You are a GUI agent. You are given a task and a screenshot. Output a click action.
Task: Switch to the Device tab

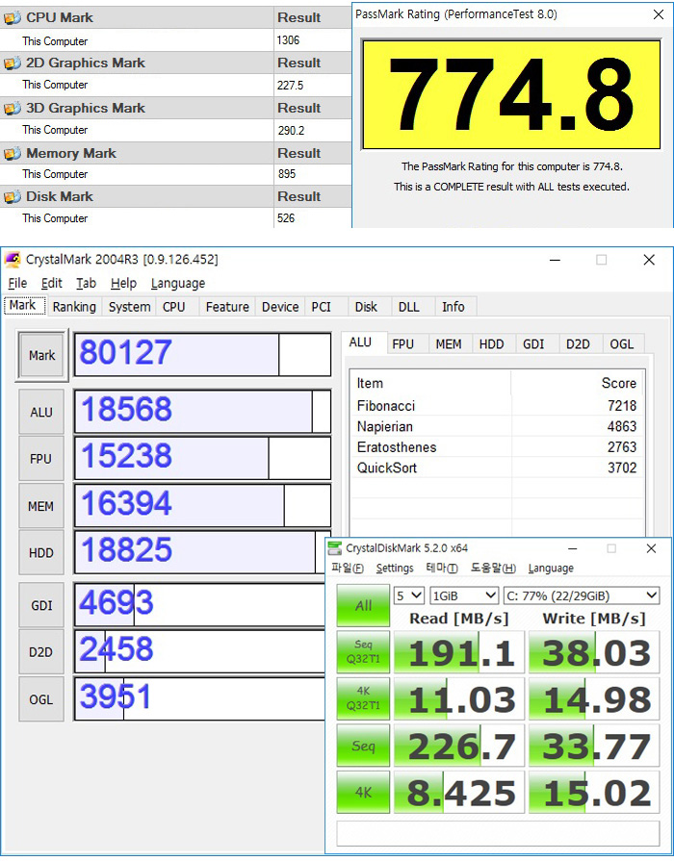point(280,307)
